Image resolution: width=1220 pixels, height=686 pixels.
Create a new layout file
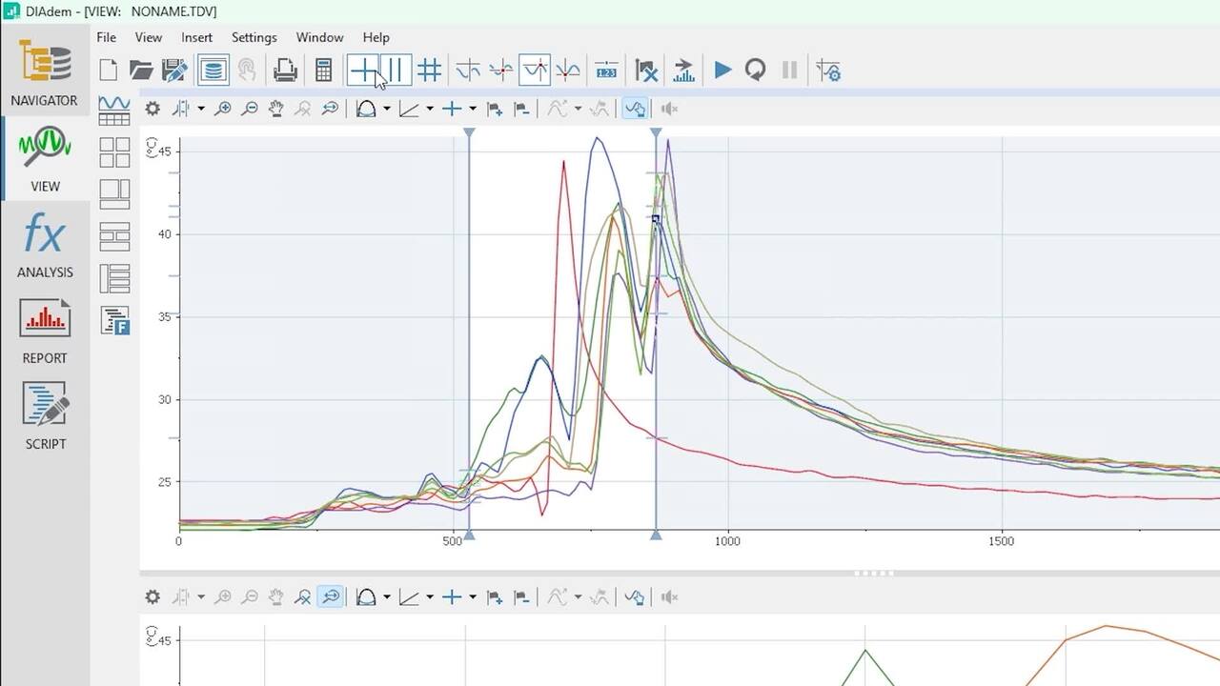pos(109,71)
